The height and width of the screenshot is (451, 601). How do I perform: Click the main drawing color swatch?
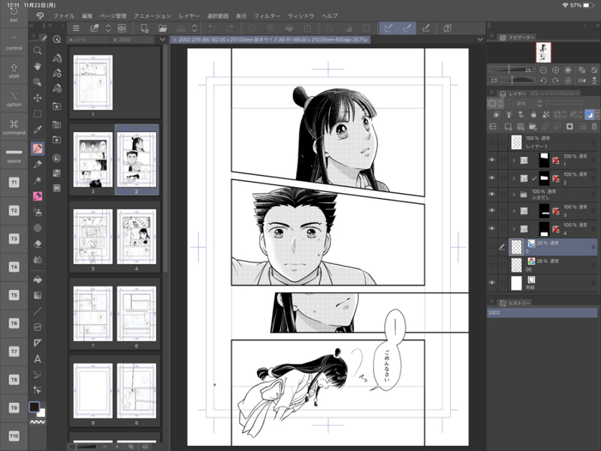(x=35, y=407)
